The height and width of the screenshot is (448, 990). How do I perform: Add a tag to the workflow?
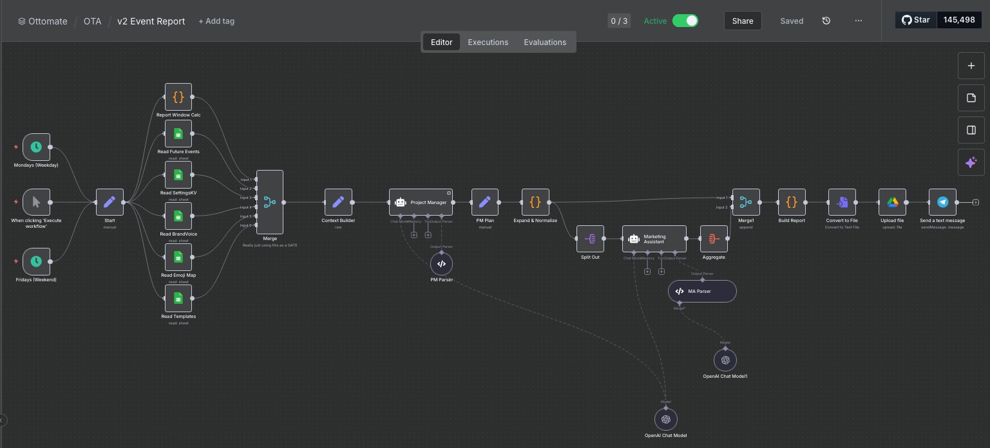pos(216,21)
